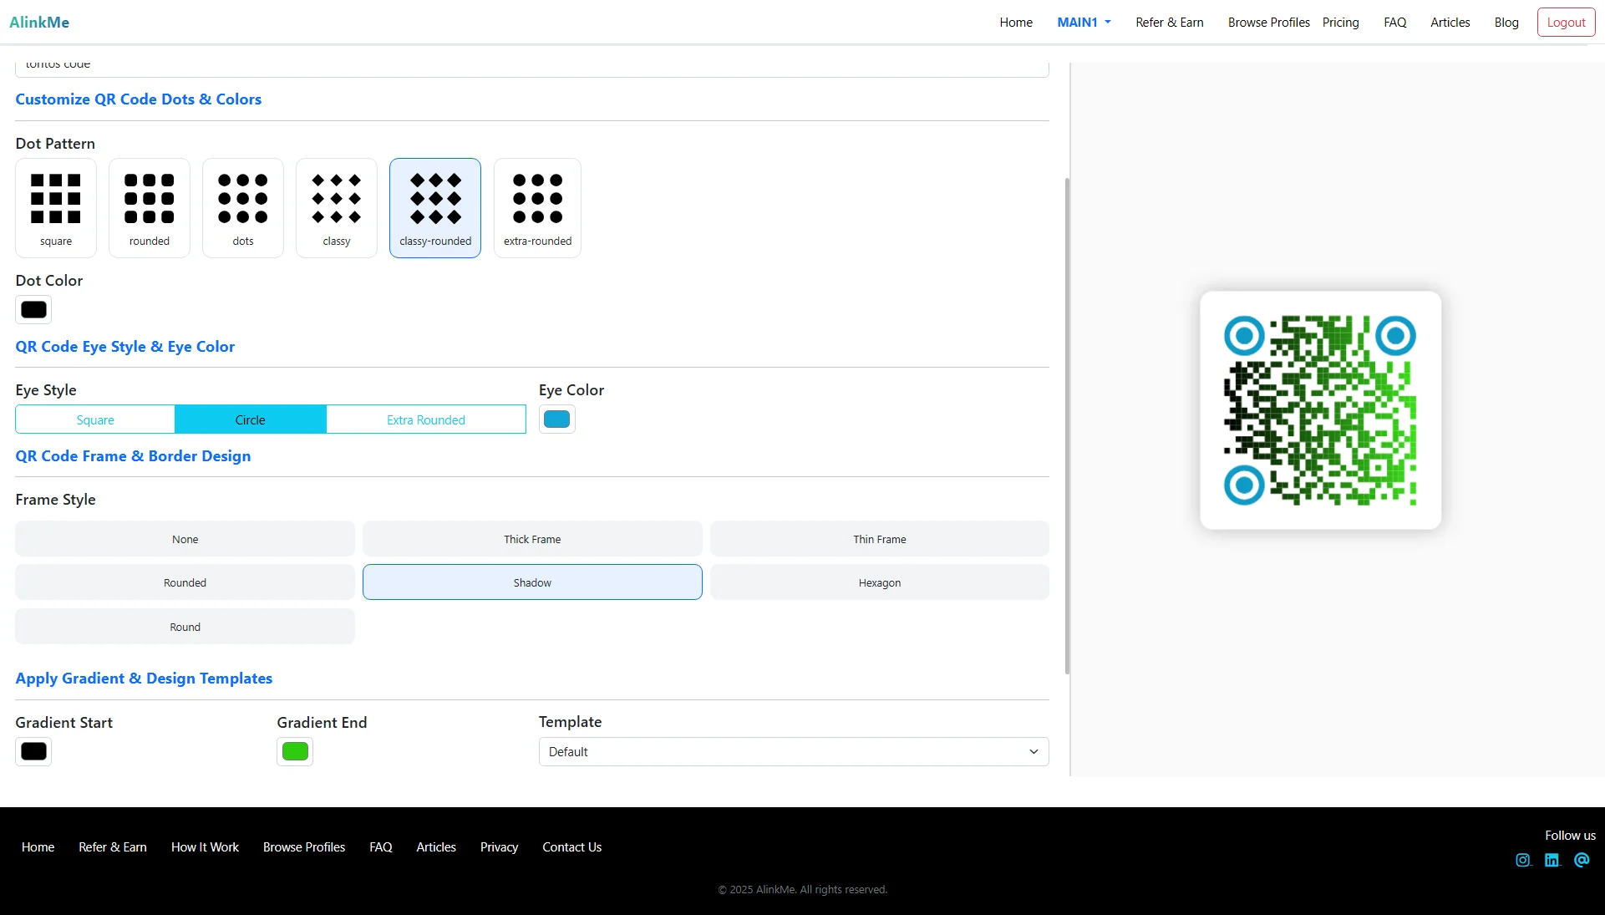Enable the Hexagon frame style
Image resolution: width=1605 pixels, height=915 pixels.
tap(879, 582)
